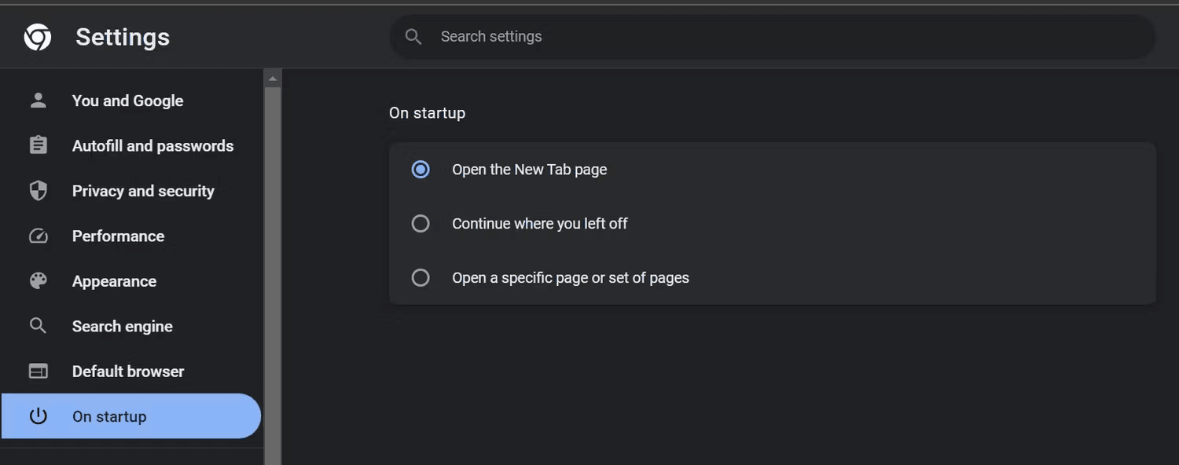Viewport: 1179px width, 465px height.
Task: Open the You and Google settings
Action: coord(127,100)
